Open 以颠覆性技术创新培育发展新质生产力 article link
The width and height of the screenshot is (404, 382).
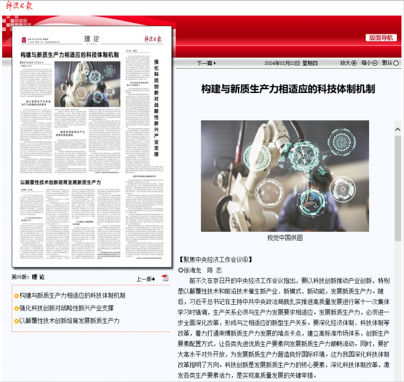(x=69, y=321)
